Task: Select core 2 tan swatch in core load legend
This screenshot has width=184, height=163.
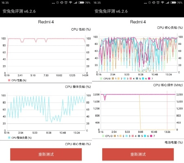Action: (x=119, y=79)
